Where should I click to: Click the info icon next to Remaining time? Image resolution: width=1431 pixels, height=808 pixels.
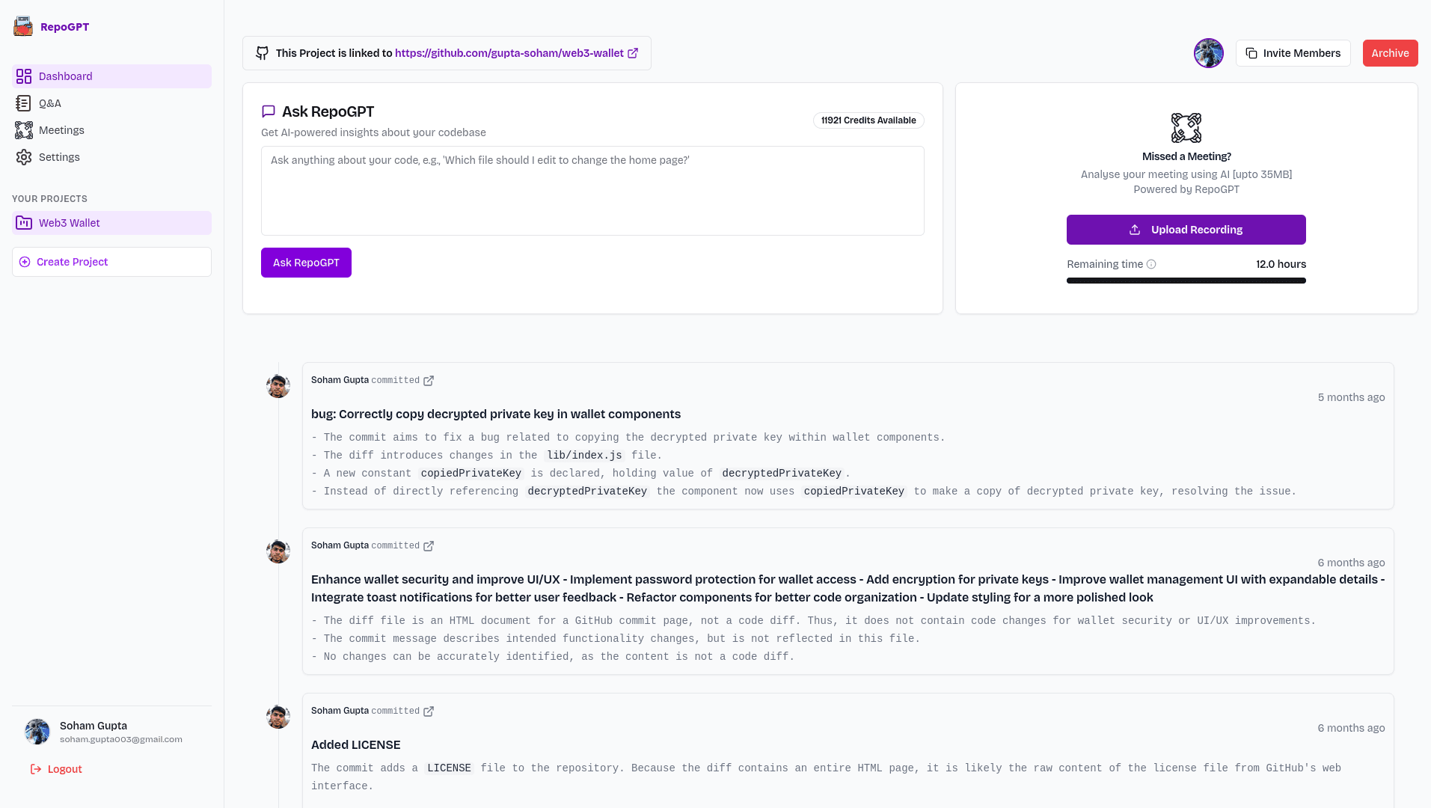pyautogui.click(x=1151, y=264)
